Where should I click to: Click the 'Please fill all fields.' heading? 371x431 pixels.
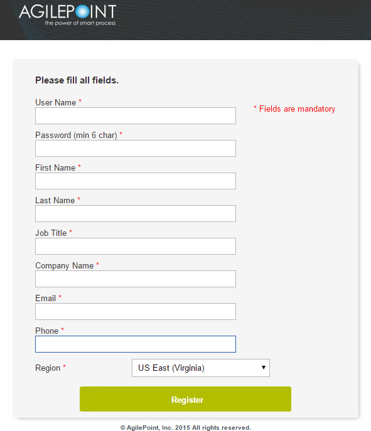coord(77,80)
